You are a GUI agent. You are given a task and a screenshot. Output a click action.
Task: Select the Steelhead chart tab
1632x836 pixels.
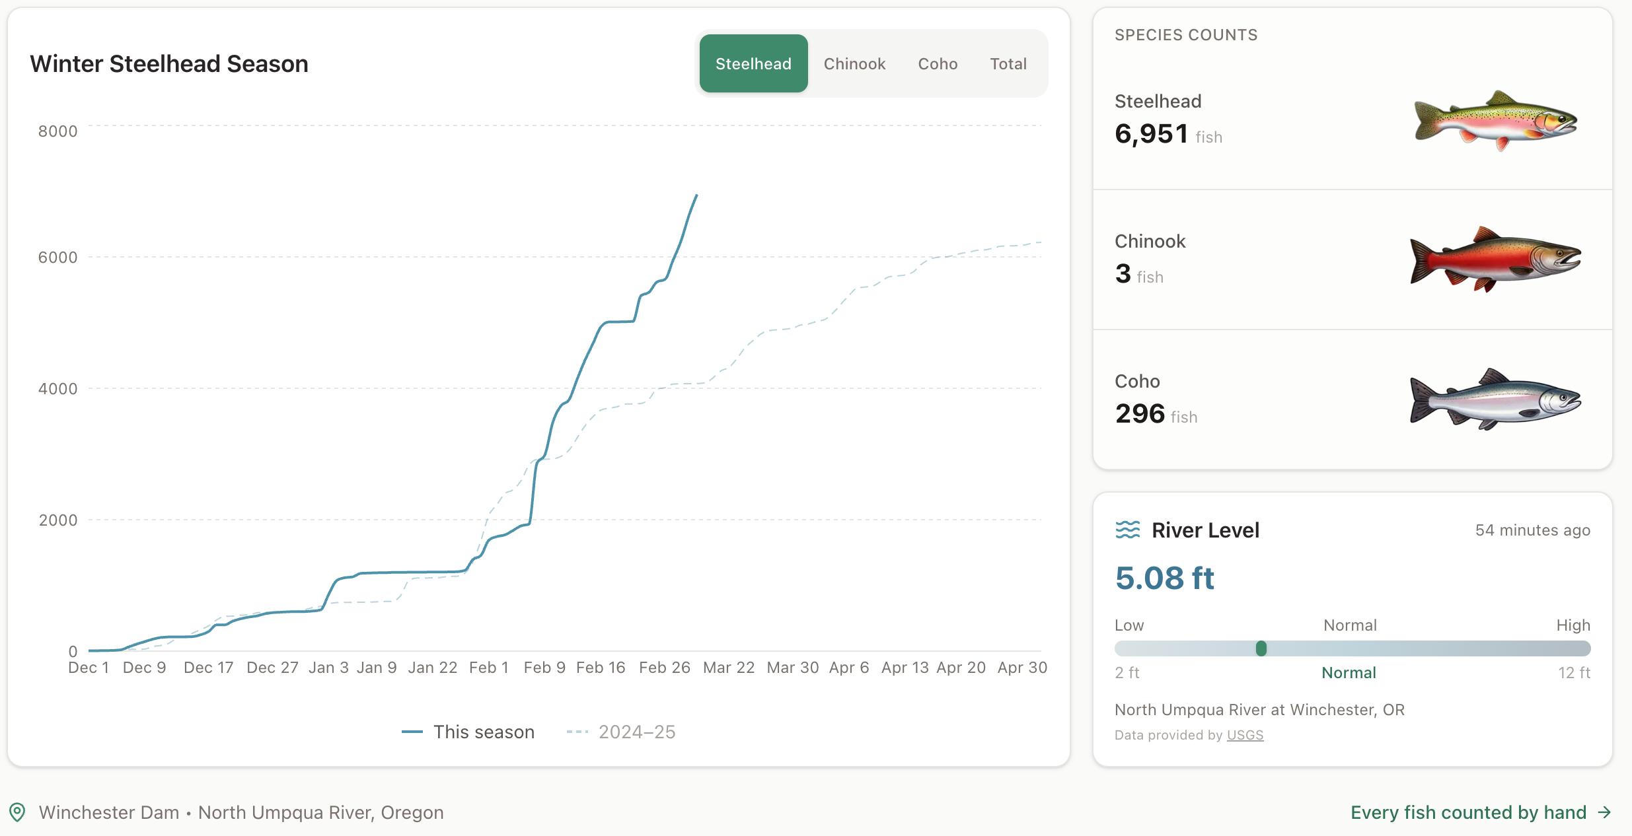pyautogui.click(x=753, y=63)
